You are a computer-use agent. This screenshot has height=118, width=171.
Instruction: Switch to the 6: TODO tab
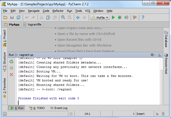pyautogui.click(x=37, y=108)
